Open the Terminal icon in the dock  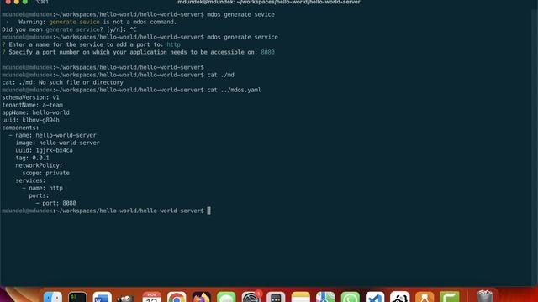(77, 297)
